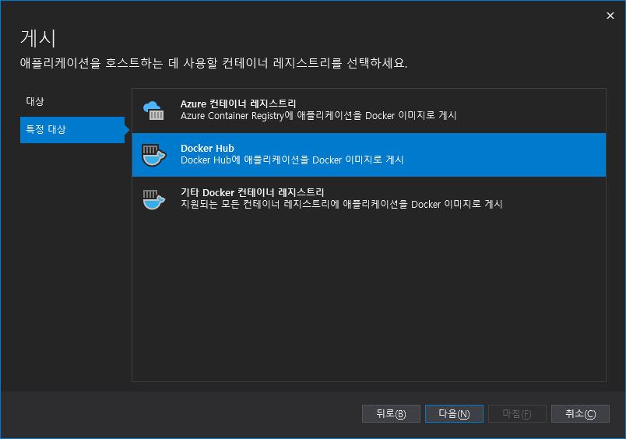Close the 게시 dialog with the X button

(610, 16)
